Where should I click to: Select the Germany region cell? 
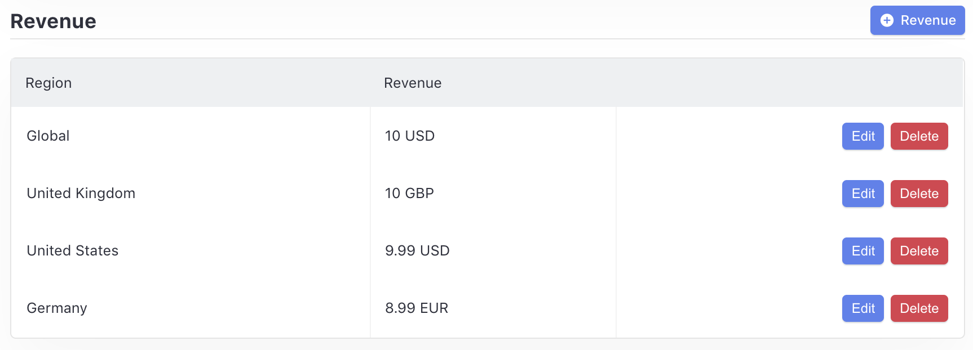point(56,308)
